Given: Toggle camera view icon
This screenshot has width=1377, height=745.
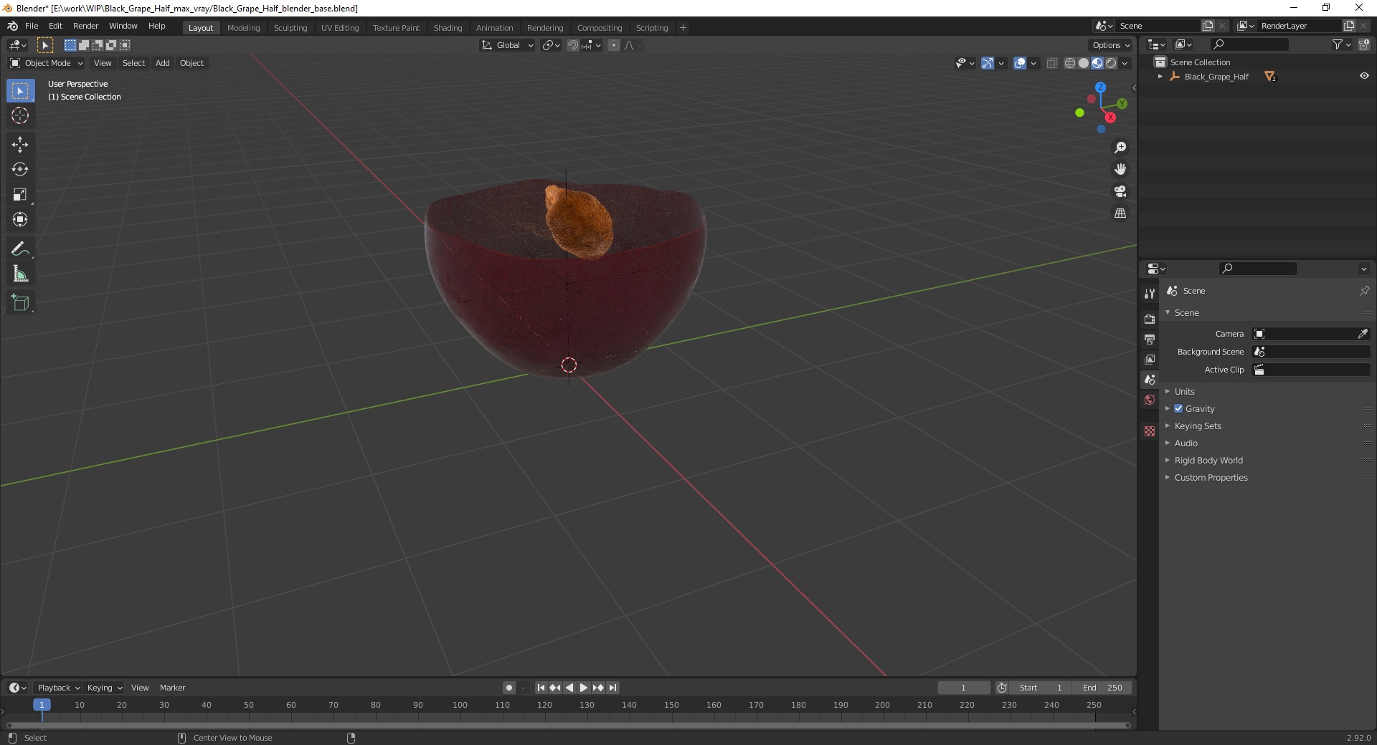Looking at the screenshot, I should (1120, 191).
